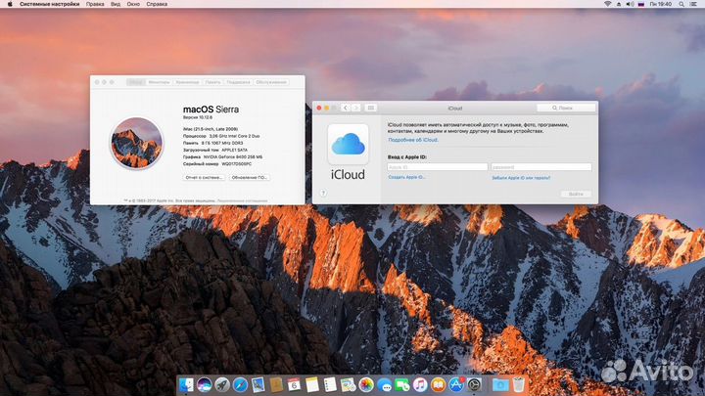
Task: Open System Preferences gear in Dock
Action: [474, 385]
